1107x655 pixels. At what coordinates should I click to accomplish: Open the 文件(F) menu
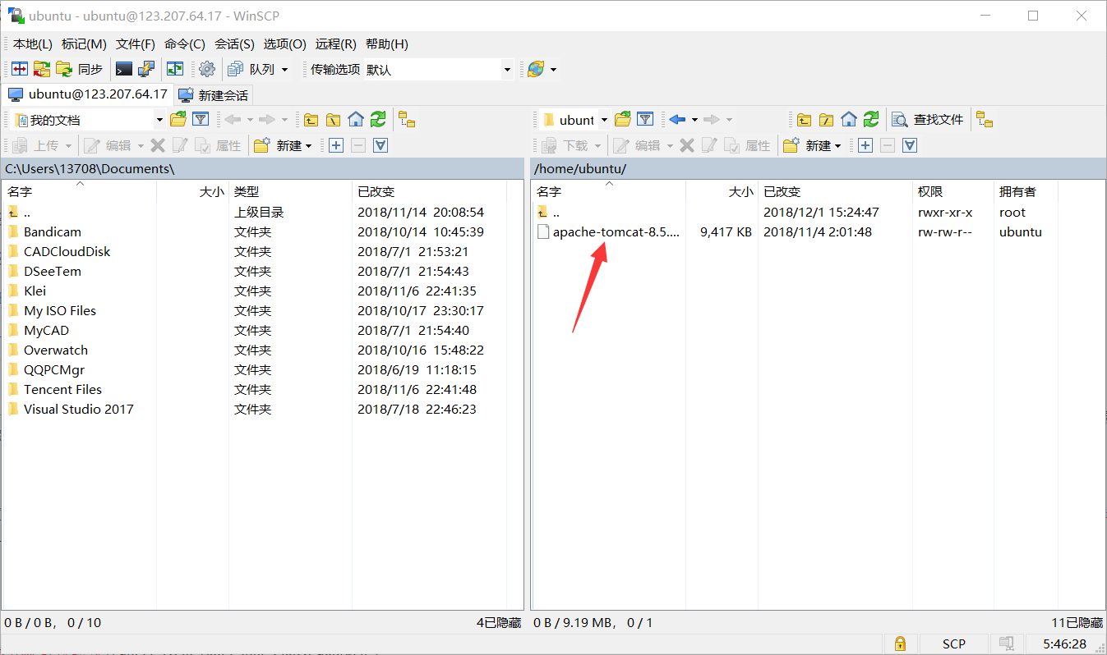(136, 44)
